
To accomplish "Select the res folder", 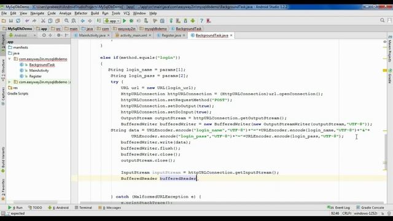I will click(15, 88).
